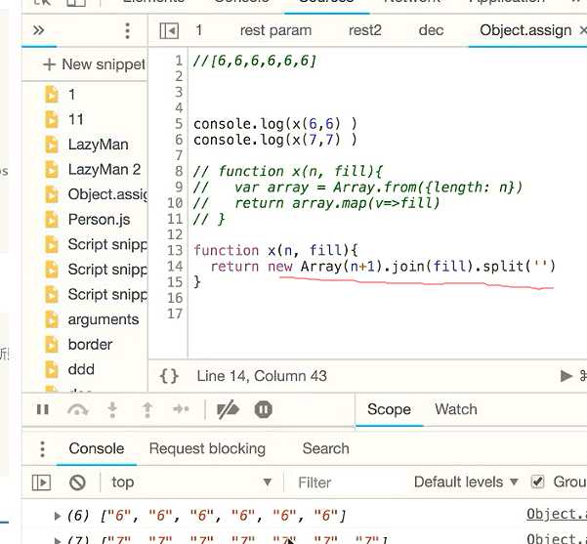Open snippet named 11

click(x=76, y=119)
